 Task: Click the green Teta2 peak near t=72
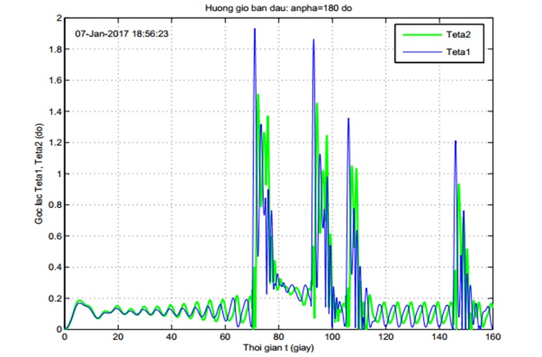(x=258, y=95)
